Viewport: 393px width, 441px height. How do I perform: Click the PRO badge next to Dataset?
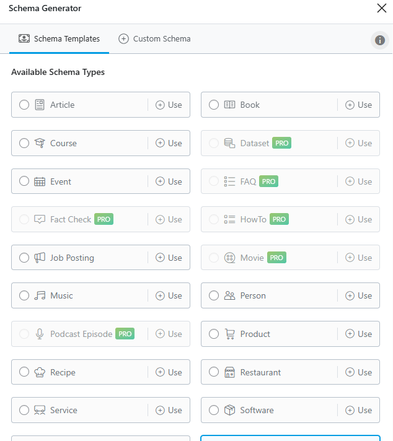282,143
